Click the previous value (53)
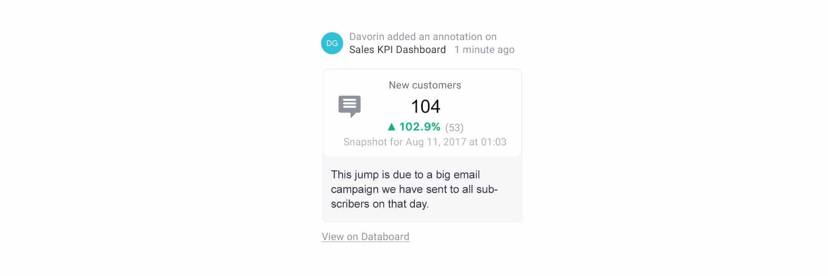 coord(454,127)
